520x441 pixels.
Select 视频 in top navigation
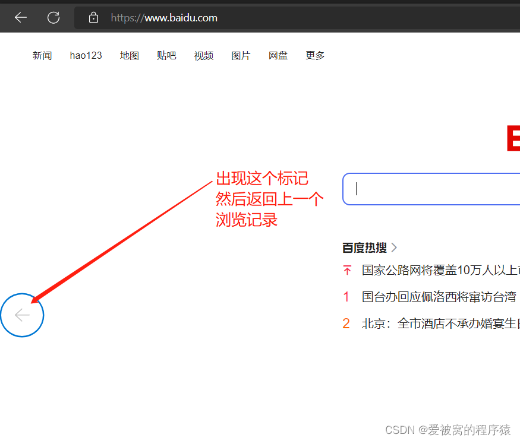(204, 55)
